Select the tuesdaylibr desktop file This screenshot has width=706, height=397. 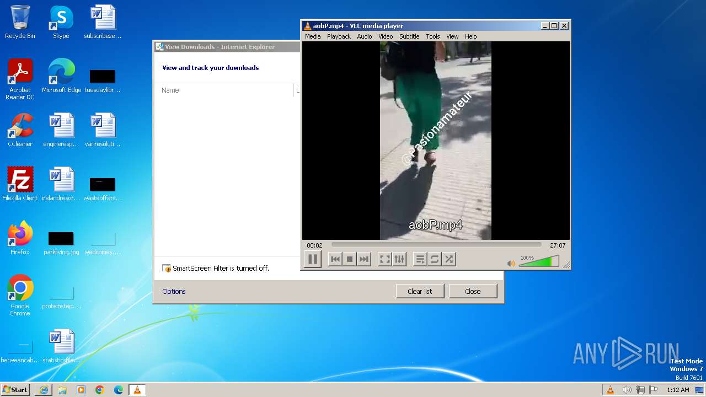tap(103, 81)
